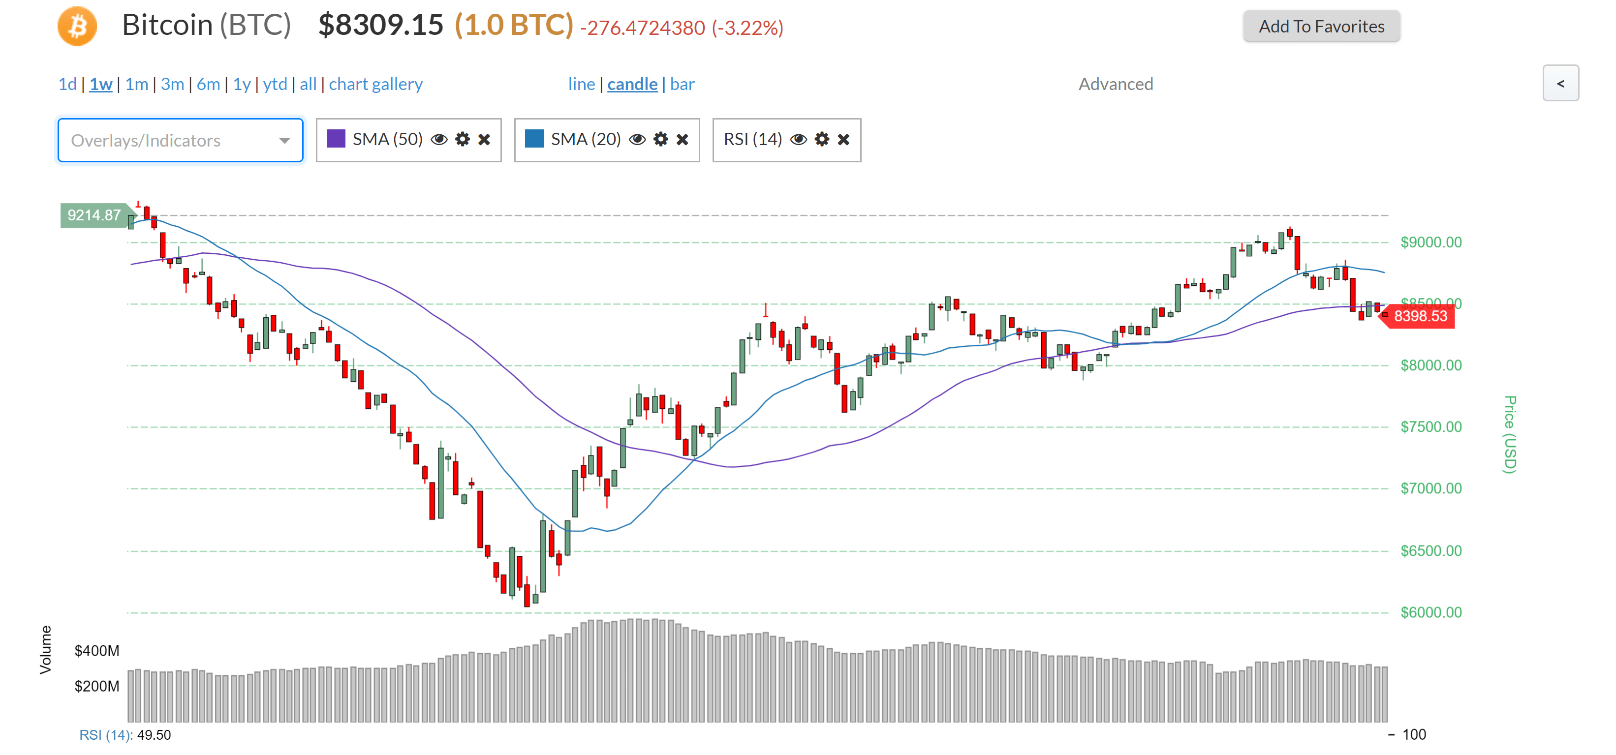Switch the chart range to 1m
The height and width of the screenshot is (755, 1616).
tap(137, 84)
